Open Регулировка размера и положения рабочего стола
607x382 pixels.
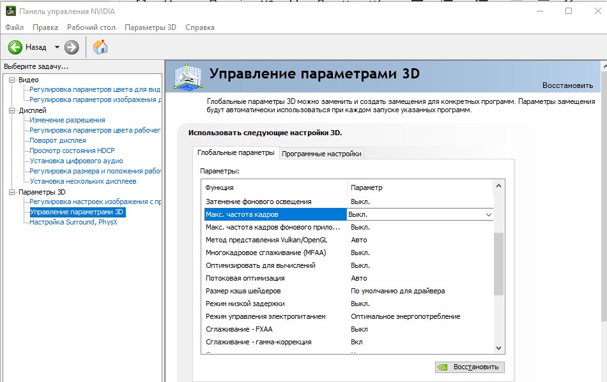point(95,171)
